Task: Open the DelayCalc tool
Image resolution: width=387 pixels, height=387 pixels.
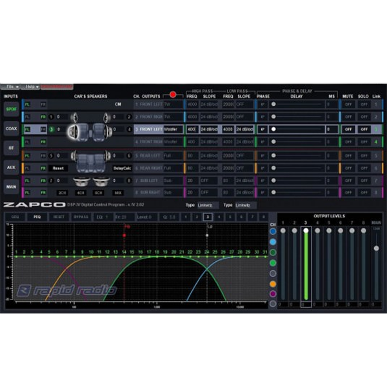Action: click(x=122, y=168)
